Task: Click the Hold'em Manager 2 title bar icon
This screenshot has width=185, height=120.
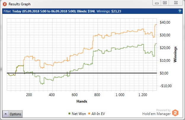Action: [x=5, y=4]
